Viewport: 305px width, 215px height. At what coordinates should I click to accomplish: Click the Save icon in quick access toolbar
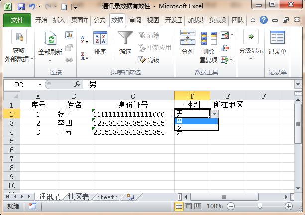tap(21, 7)
